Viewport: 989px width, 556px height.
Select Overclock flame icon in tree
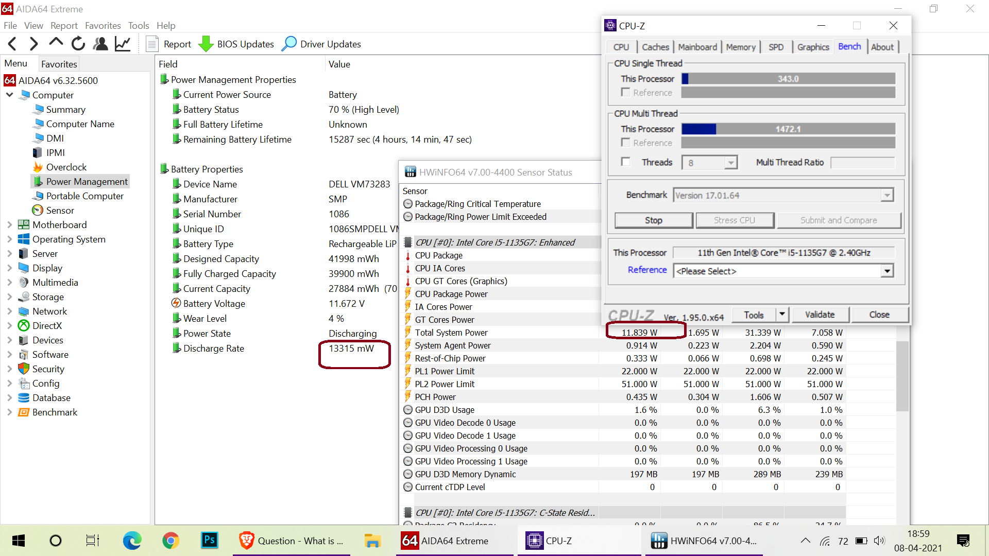click(x=38, y=167)
